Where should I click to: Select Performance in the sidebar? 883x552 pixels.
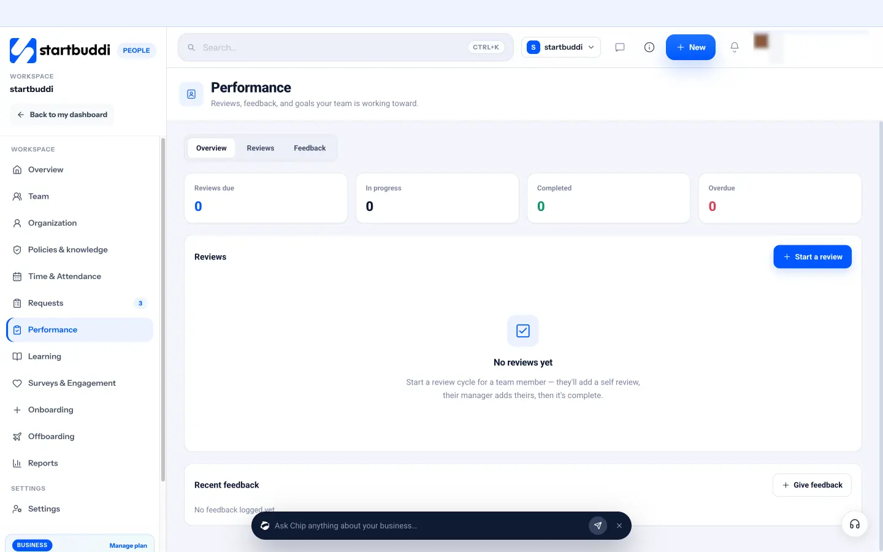(80, 330)
